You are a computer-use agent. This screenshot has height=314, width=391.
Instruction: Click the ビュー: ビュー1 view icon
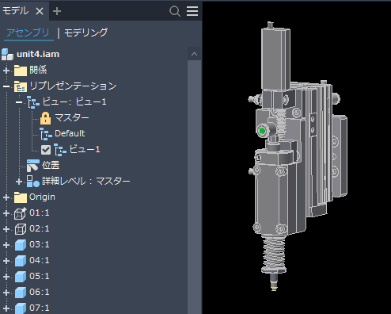coord(33,102)
